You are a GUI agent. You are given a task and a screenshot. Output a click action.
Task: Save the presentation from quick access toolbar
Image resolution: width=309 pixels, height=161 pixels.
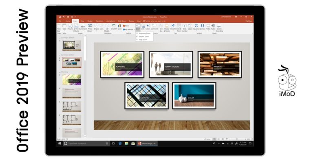[x=60, y=17]
